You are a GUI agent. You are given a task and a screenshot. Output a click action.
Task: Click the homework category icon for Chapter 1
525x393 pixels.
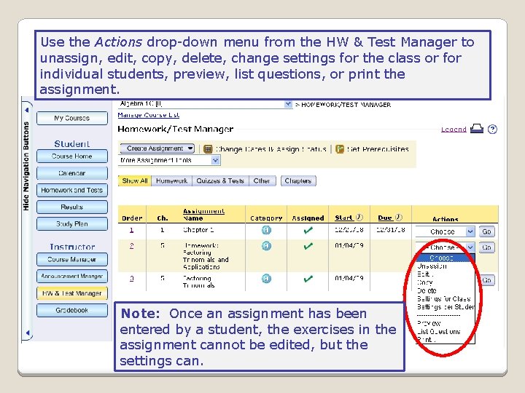click(266, 230)
